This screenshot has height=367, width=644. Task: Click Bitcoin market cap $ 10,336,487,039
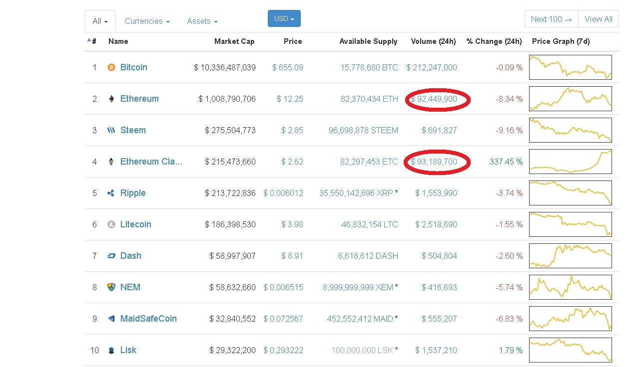225,67
